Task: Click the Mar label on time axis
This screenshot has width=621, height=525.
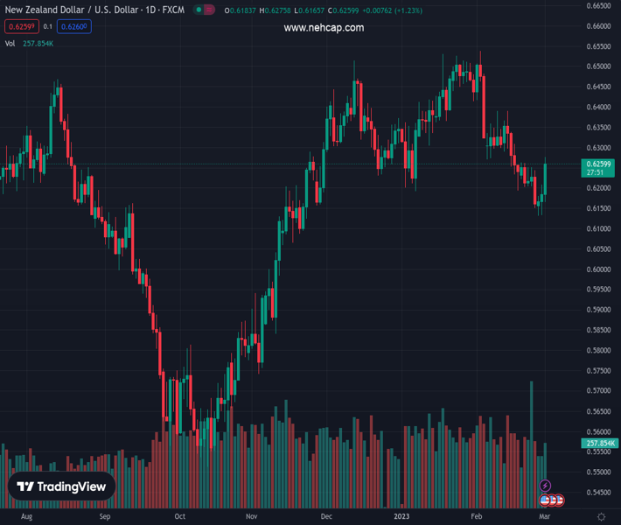Action: (546, 517)
